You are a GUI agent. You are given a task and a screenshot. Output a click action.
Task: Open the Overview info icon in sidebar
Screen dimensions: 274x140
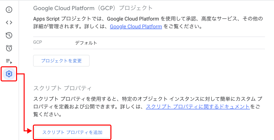click(9, 9)
